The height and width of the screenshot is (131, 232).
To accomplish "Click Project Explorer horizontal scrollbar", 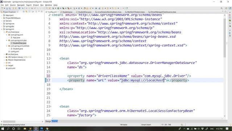I will pos(9,122).
